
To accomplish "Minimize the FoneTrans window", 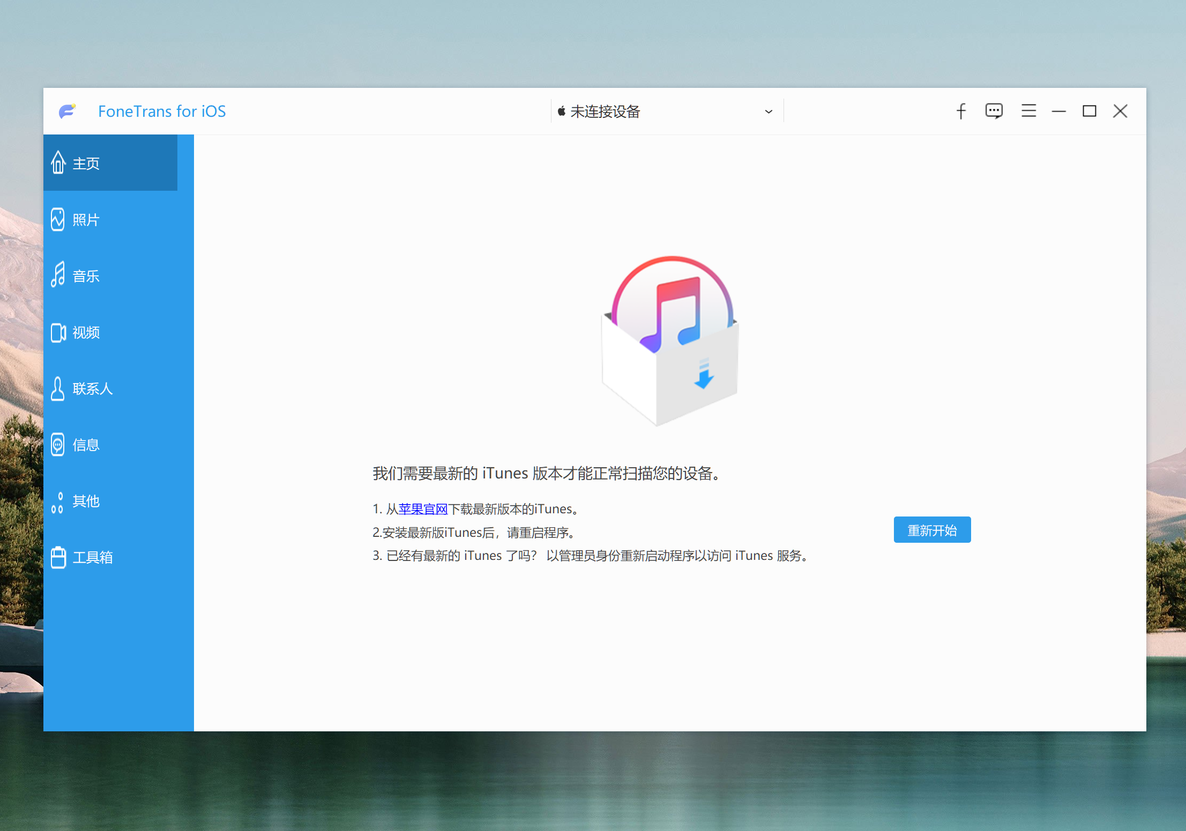I will point(1058,111).
